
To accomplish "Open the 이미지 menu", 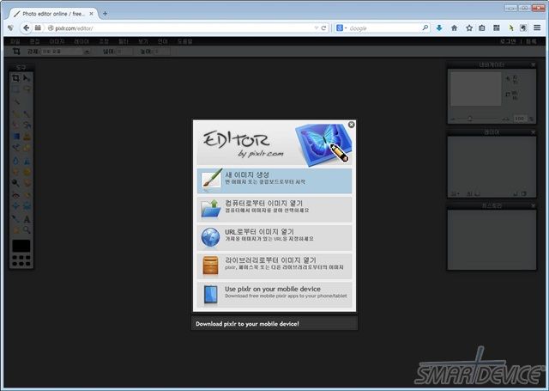I will tap(57, 41).
